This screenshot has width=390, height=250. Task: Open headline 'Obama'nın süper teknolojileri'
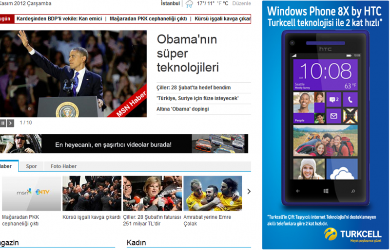click(x=188, y=53)
